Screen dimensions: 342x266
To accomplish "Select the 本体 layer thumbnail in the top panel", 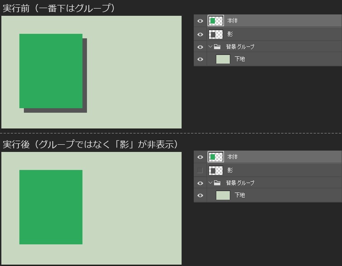I will pos(216,21).
